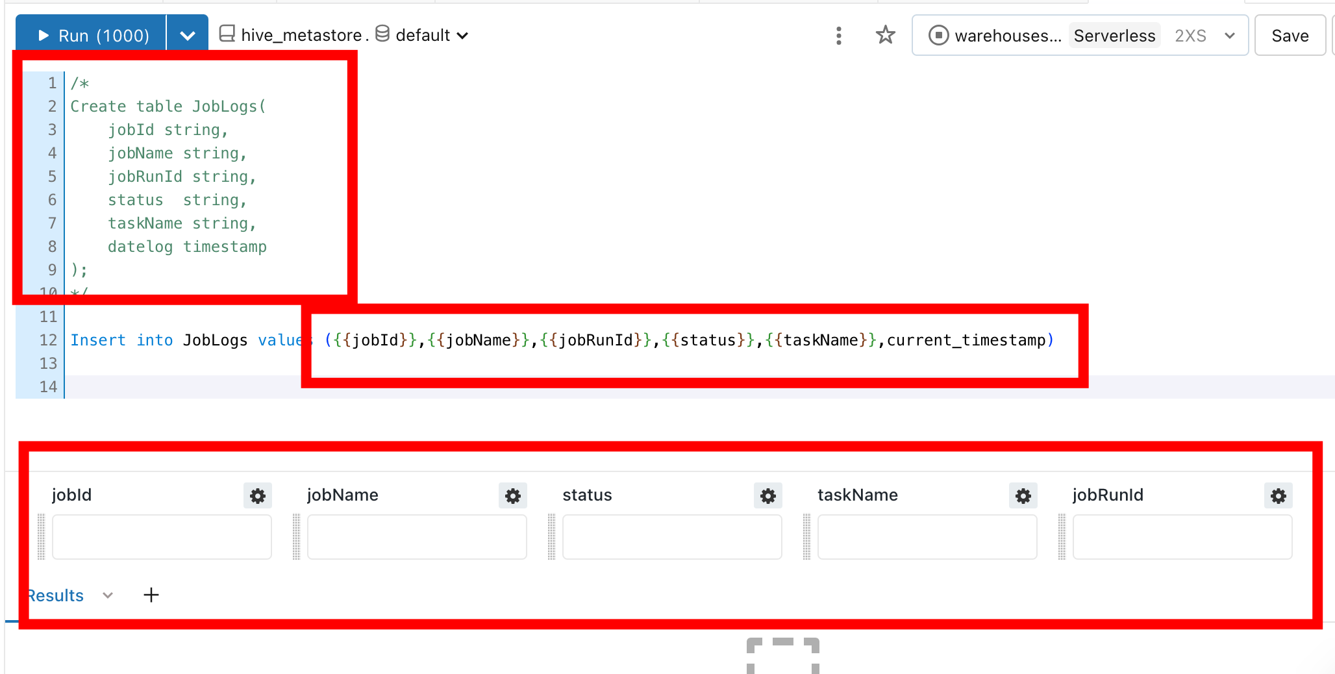Focus the jobId parameter input field
The height and width of the screenshot is (674, 1335).
(162, 537)
